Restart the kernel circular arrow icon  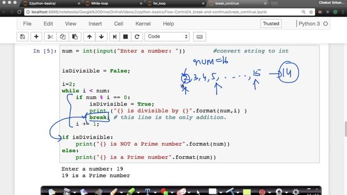coord(137,37)
